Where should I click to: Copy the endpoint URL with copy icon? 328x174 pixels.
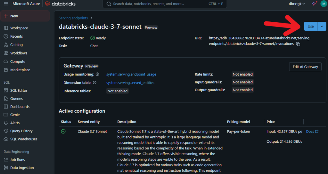pyautogui.click(x=298, y=44)
